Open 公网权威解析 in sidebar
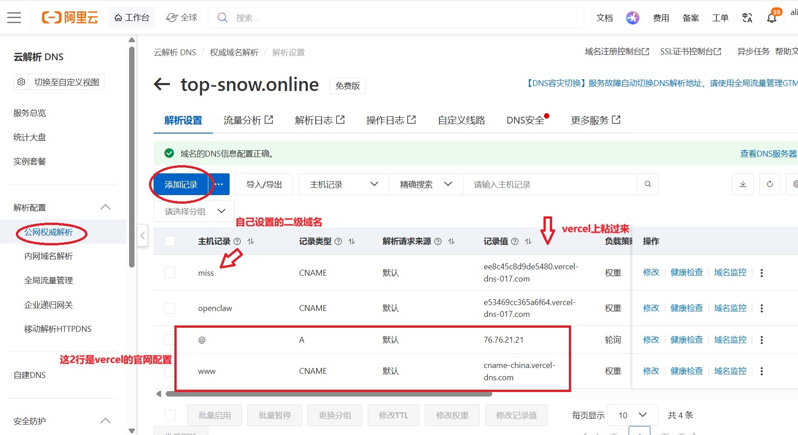 48,232
